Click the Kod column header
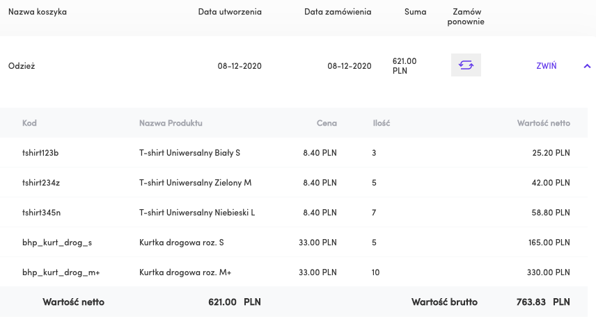 click(29, 123)
